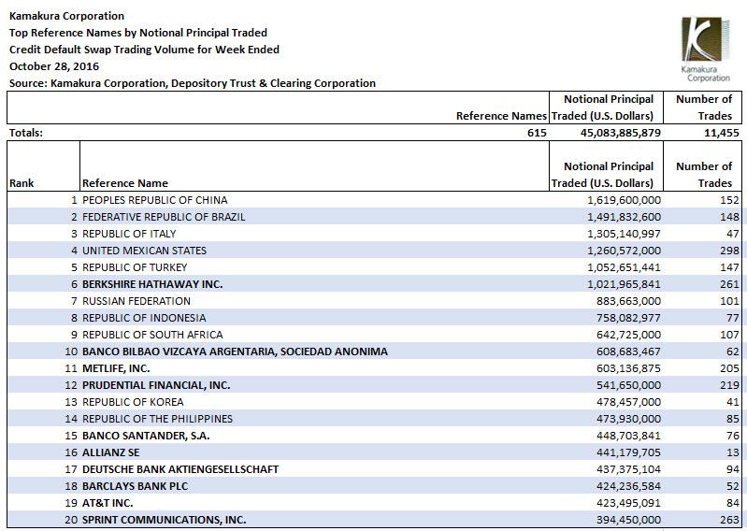
Task: Click Korea's notional value 478,457,000
Action: click(629, 402)
